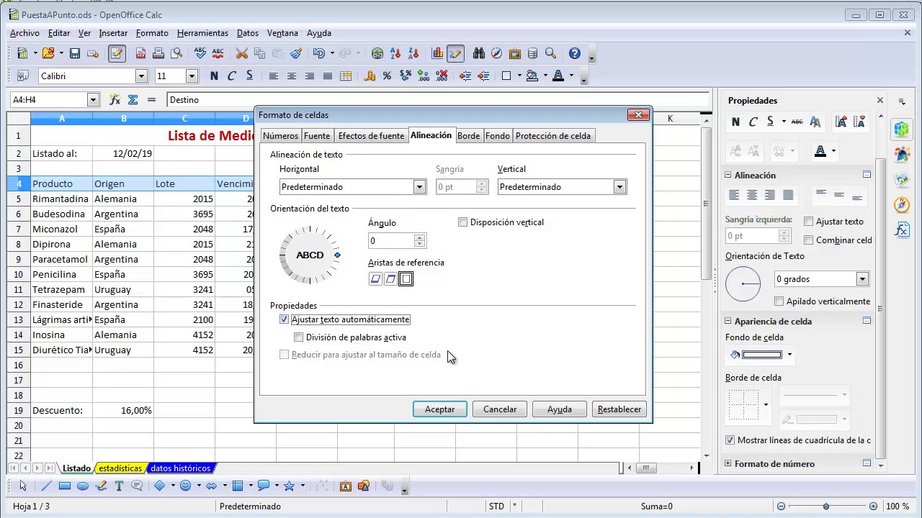Open sidebar 0 grados dropdown
The height and width of the screenshot is (518, 922).
click(x=862, y=279)
